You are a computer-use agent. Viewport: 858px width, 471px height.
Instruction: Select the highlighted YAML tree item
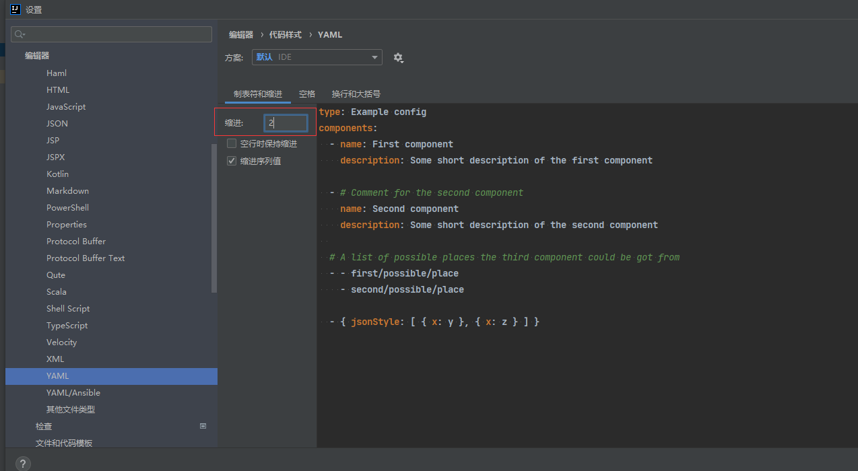(111, 376)
